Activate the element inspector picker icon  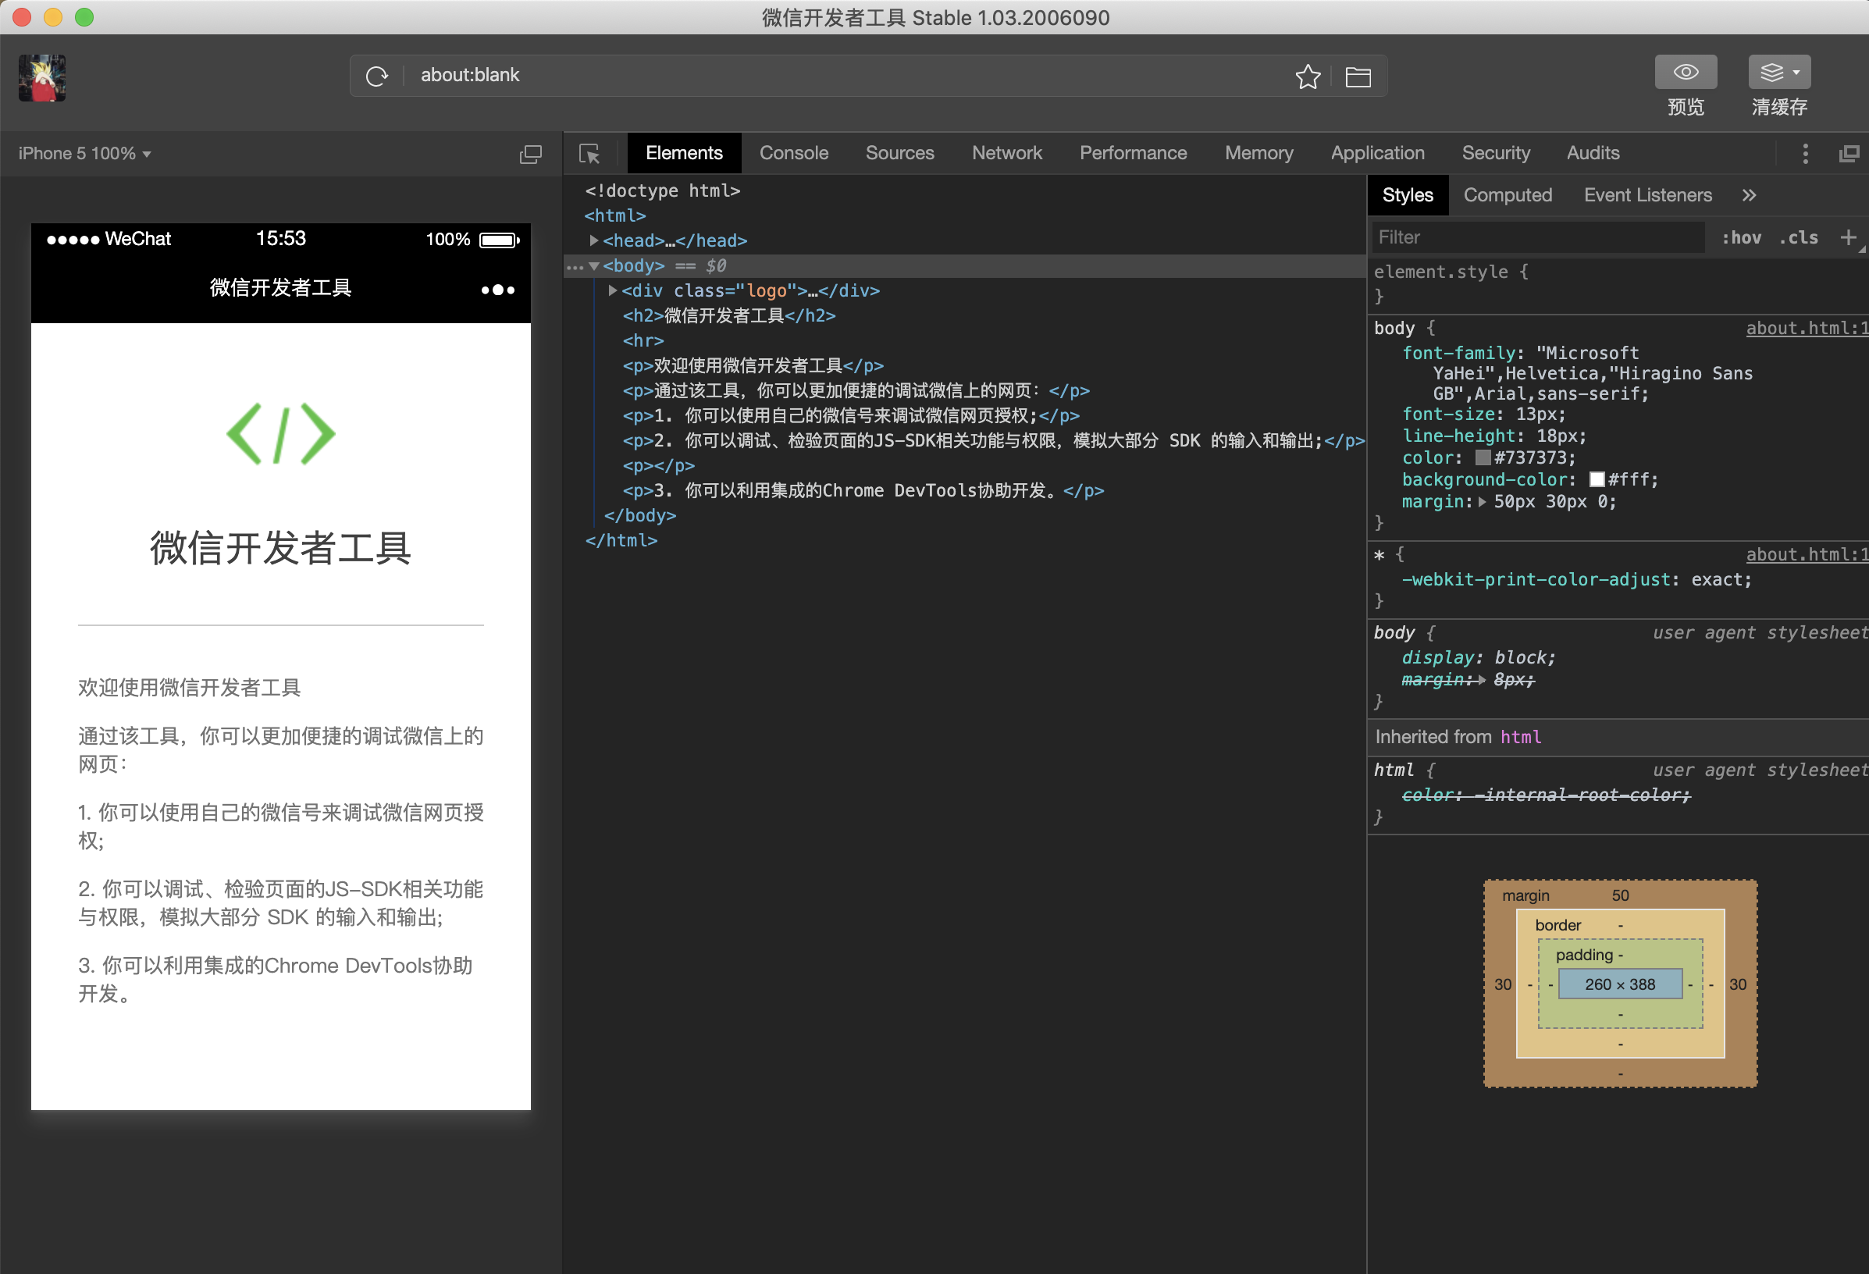click(589, 154)
